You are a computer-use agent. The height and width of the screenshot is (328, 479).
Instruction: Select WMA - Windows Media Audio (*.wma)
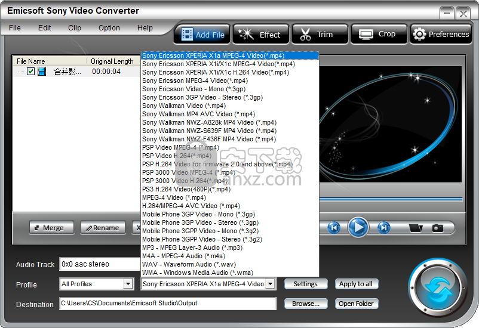point(230,273)
